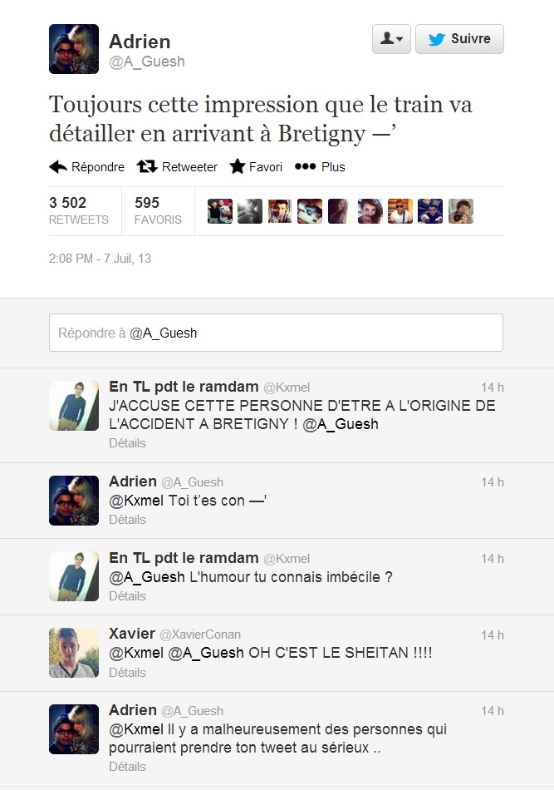This screenshot has height=790, width=554.
Task: Expand Détails under Adrien's last reply
Action: (127, 767)
